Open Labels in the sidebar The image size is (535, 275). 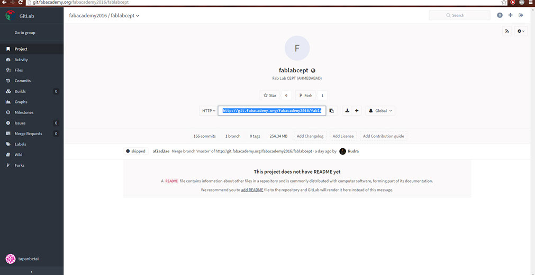[32, 144]
